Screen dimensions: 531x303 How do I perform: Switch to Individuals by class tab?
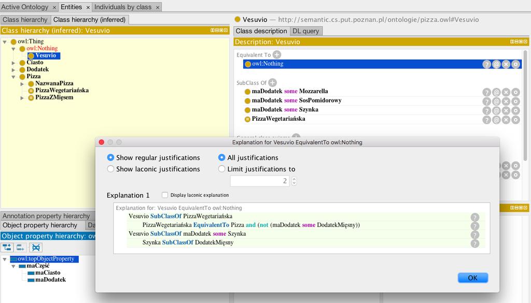coord(122,7)
